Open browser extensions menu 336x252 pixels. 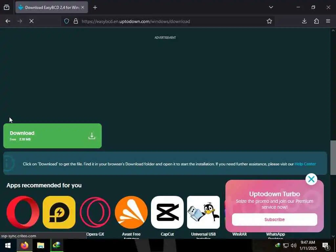[316, 21]
